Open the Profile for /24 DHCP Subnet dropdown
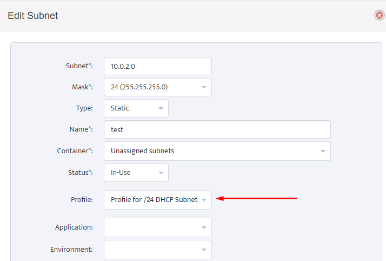The width and height of the screenshot is (386, 261). (158, 200)
